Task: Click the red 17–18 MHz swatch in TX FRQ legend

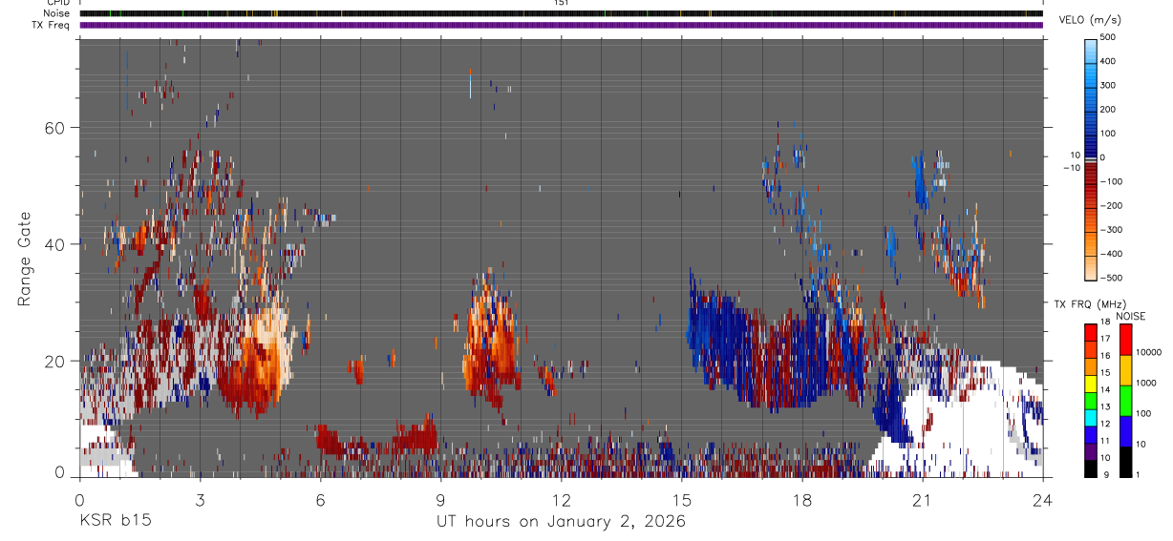Action: pos(1090,333)
